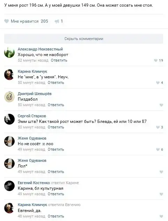Reply to Женя Одуванов's 'Лол*' comment
This screenshot has width=168, height=221.
56,172
